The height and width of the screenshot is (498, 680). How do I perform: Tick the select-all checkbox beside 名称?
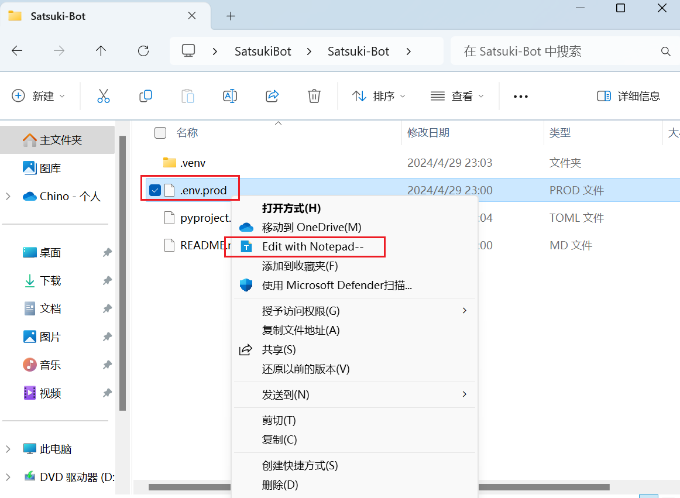[160, 133]
